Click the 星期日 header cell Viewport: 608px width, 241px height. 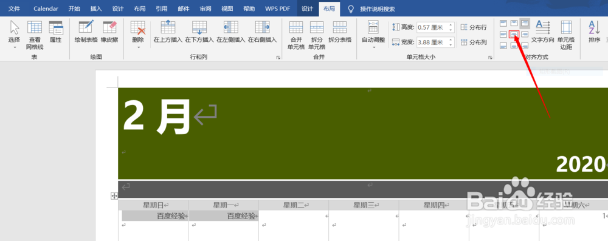153,205
